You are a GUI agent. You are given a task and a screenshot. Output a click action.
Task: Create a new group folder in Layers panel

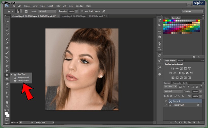point(189,122)
